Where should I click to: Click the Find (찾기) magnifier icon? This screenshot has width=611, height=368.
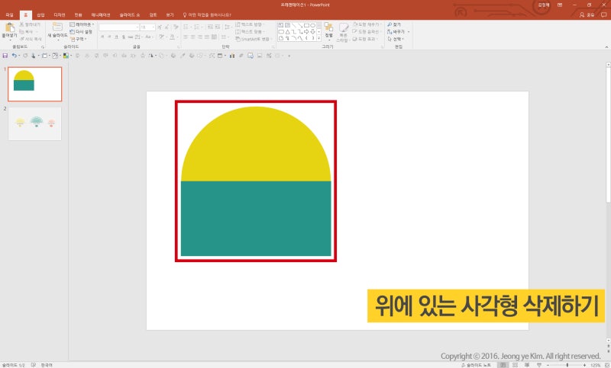[389, 24]
